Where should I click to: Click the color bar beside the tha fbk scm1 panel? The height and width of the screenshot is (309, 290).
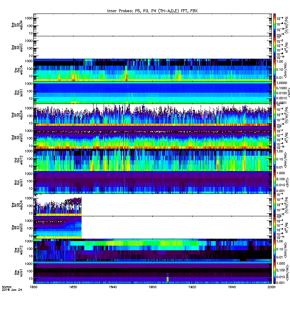275,92
